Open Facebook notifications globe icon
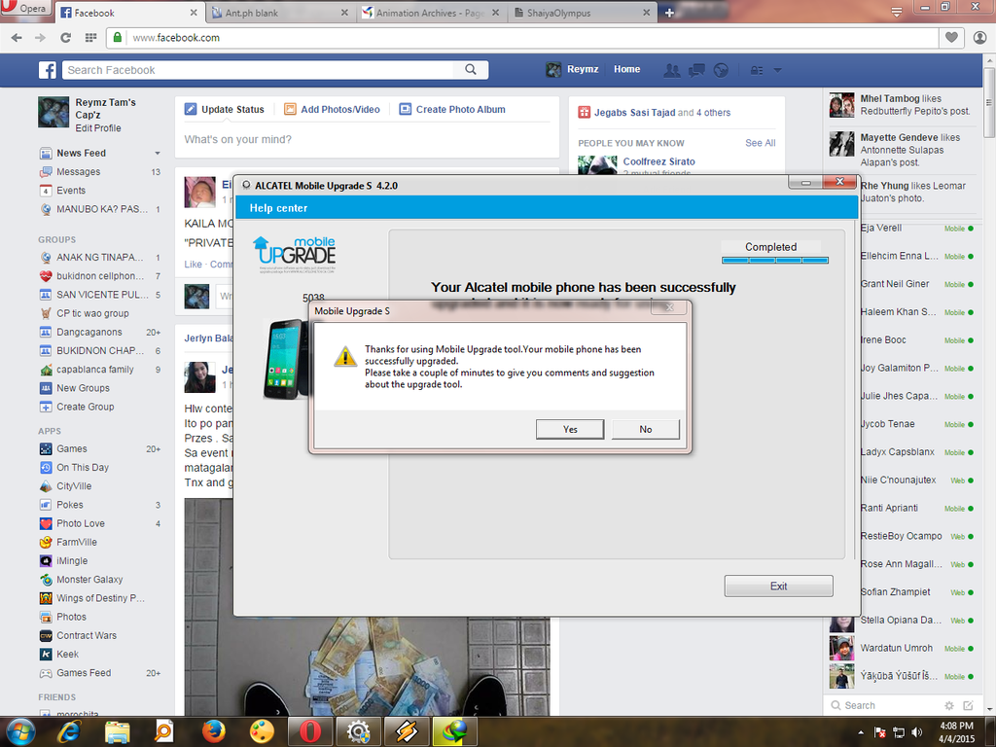Viewport: 996px width, 747px height. click(x=721, y=70)
